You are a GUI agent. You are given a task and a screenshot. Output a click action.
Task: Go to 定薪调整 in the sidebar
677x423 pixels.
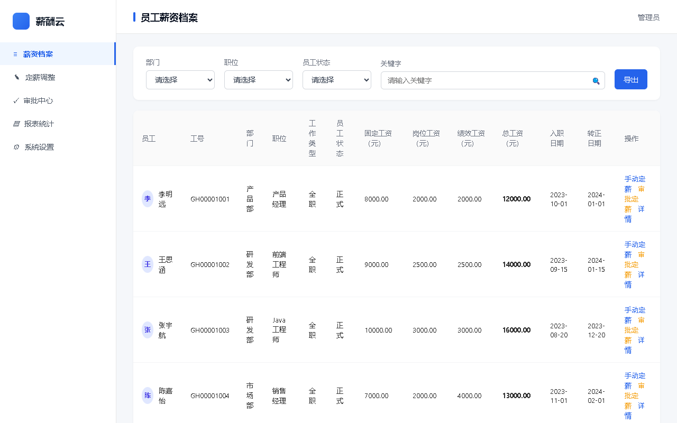[57, 77]
